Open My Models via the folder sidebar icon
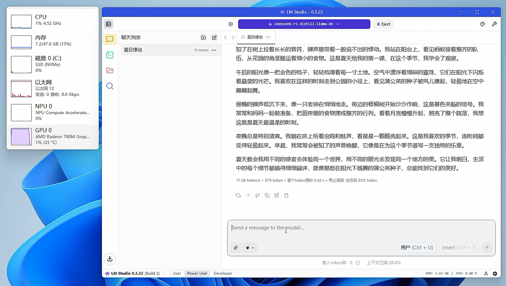506x286 pixels. 110,70
